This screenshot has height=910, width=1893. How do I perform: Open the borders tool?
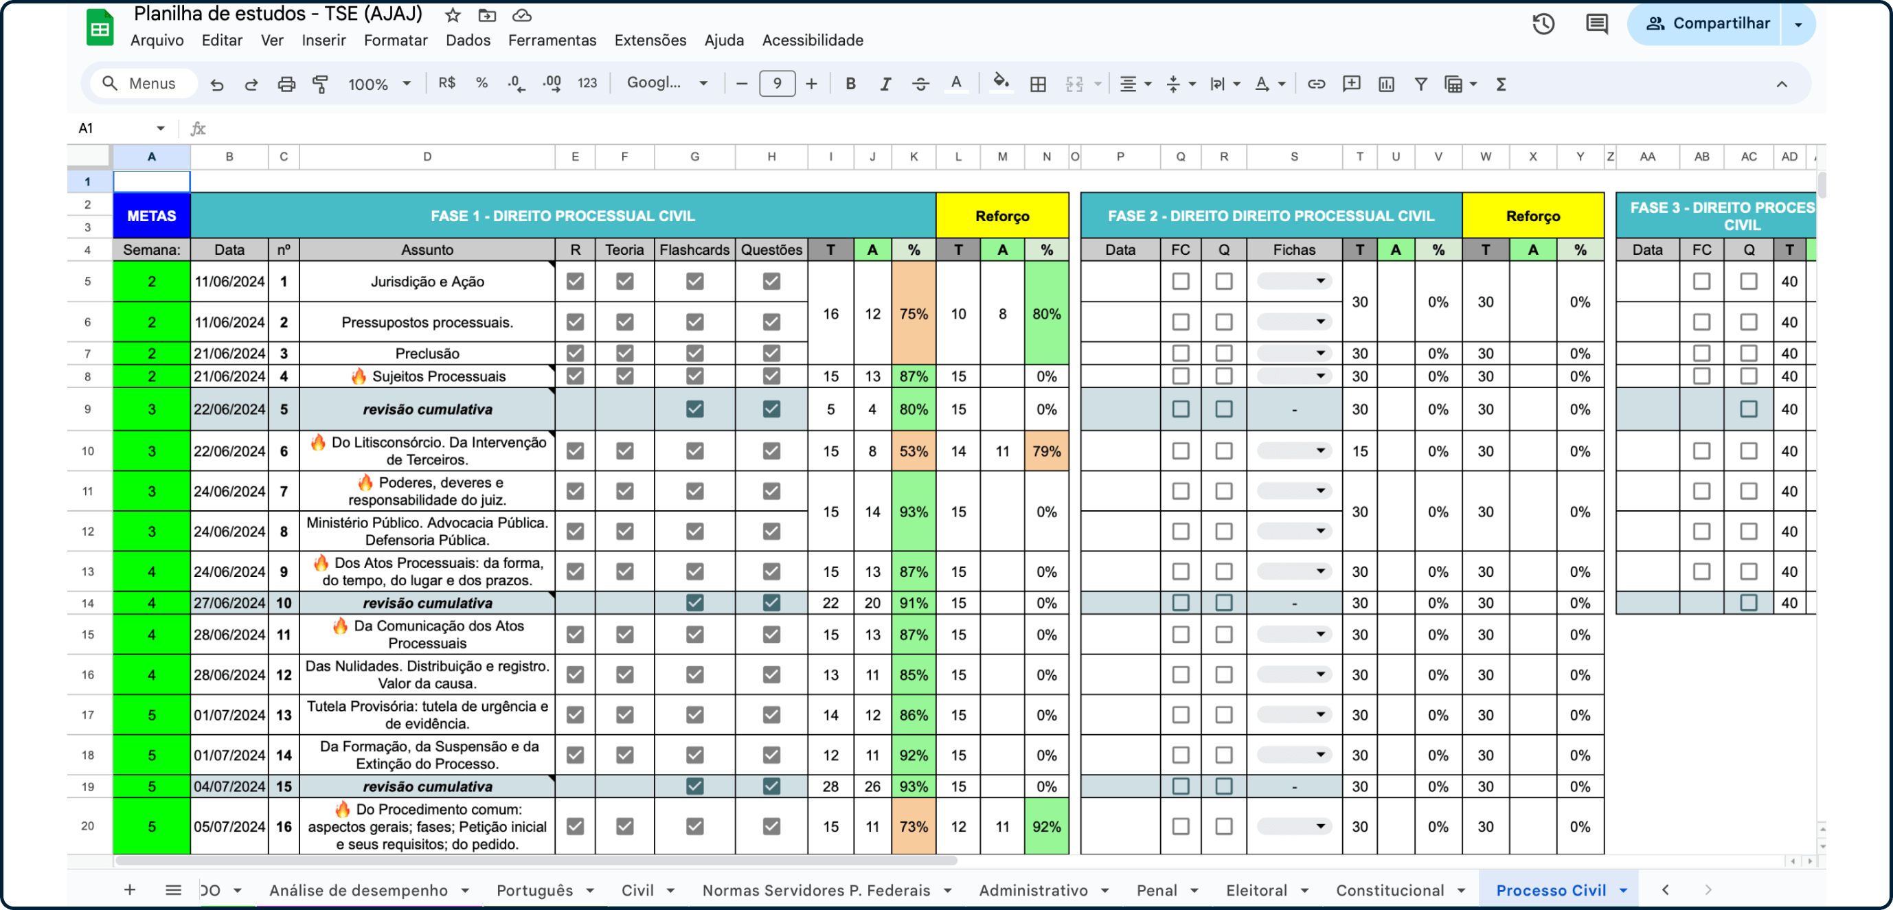(x=1038, y=84)
